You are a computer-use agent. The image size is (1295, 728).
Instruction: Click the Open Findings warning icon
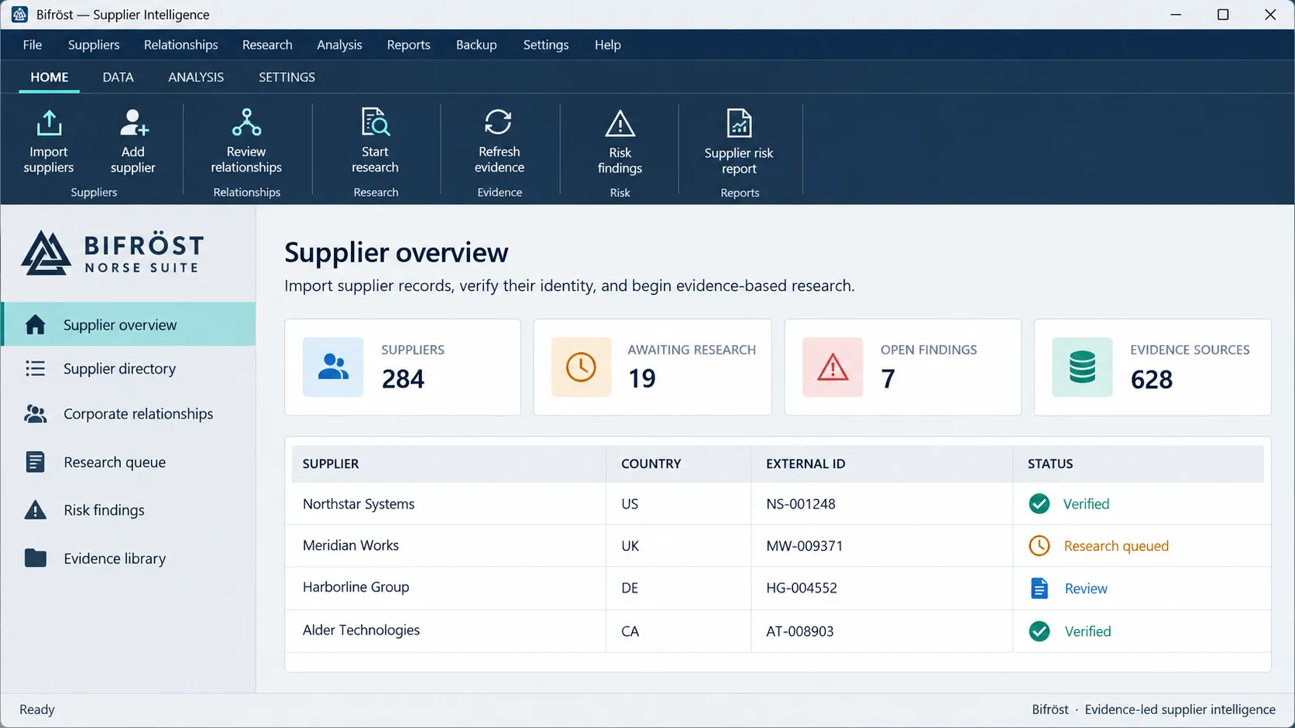click(833, 367)
